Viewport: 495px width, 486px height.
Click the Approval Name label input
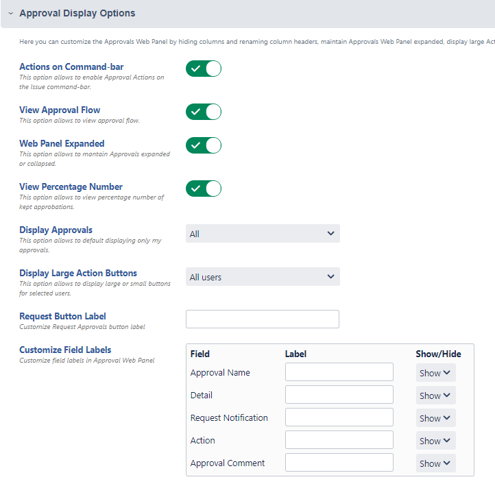click(339, 372)
